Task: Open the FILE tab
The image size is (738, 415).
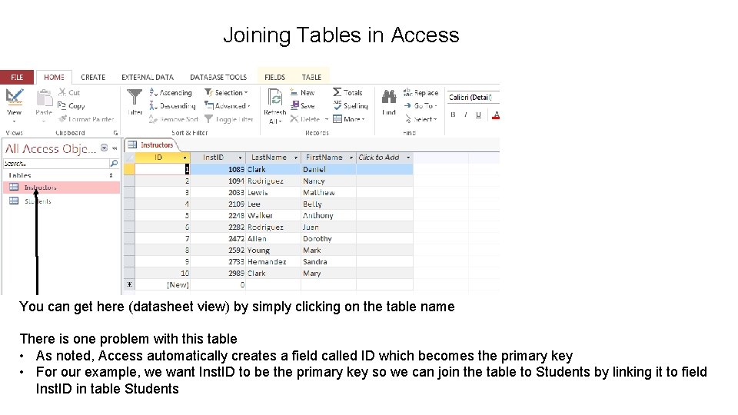Action: click(17, 77)
